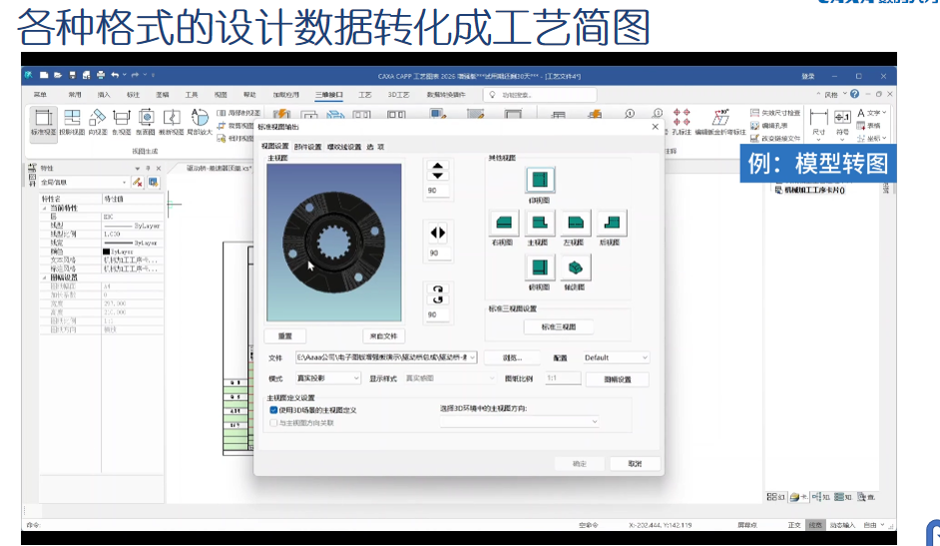
Task: Choose the 主视图 view button under 其他视图
Action: click(x=540, y=223)
